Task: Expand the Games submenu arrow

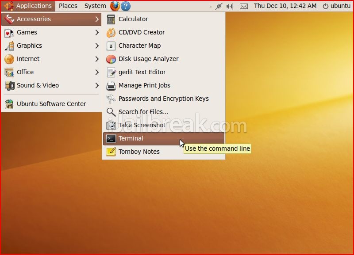Action: [97, 32]
